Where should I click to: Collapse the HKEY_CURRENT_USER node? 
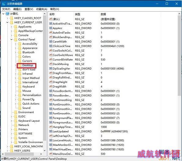click(x=7, y=22)
